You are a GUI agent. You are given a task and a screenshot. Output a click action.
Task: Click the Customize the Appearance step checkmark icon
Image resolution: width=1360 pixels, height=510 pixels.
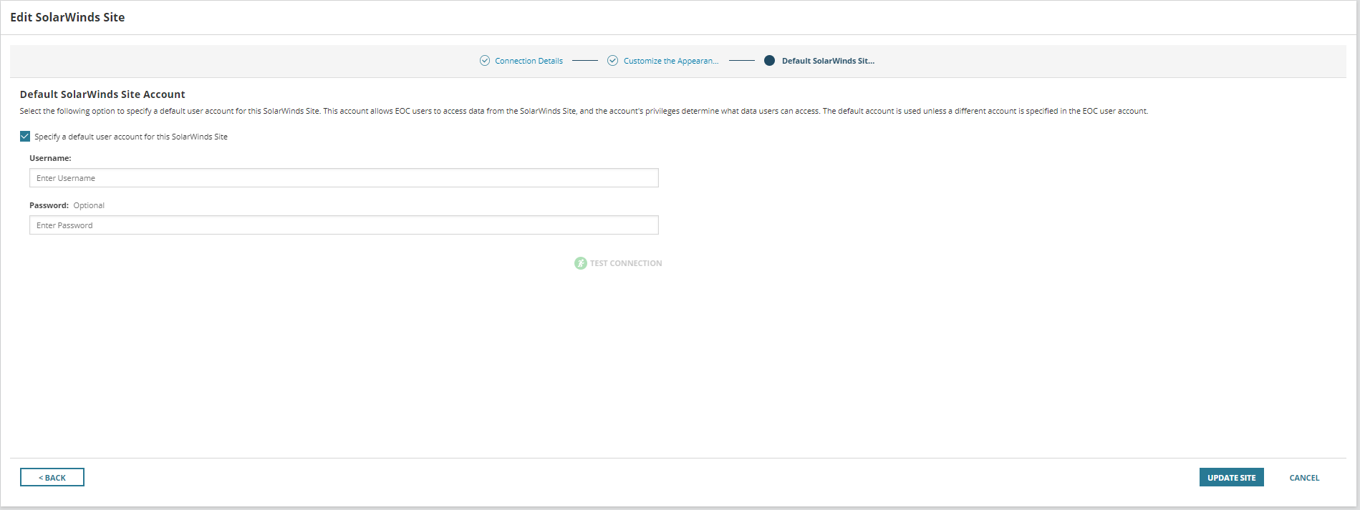pos(612,61)
